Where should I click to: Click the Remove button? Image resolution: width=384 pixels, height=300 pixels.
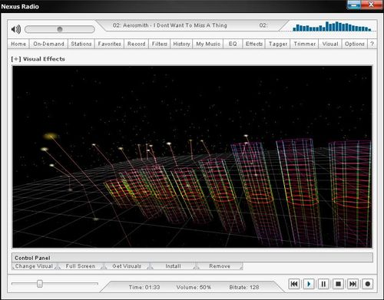(220, 266)
